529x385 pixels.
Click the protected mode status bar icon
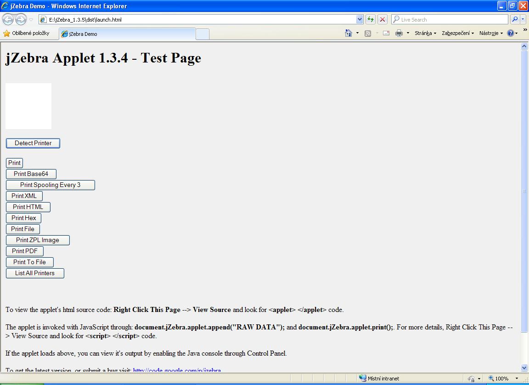[x=471, y=379]
